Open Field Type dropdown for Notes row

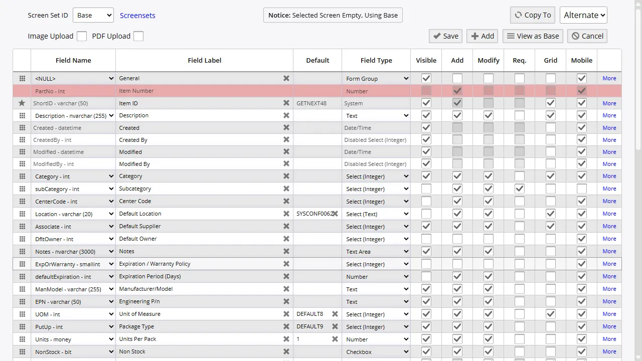(x=376, y=251)
